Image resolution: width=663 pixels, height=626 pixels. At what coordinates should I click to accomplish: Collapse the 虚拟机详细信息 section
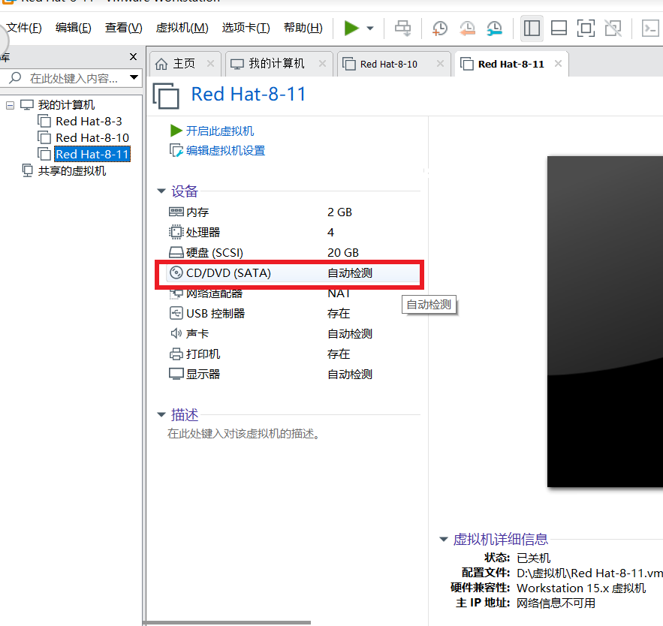coord(444,539)
